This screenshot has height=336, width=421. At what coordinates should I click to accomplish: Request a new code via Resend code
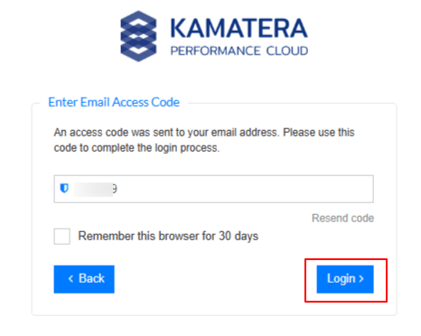pyautogui.click(x=342, y=218)
